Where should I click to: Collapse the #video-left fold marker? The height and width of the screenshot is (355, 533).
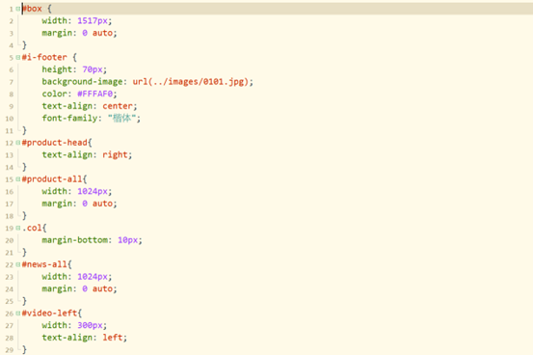click(x=18, y=313)
